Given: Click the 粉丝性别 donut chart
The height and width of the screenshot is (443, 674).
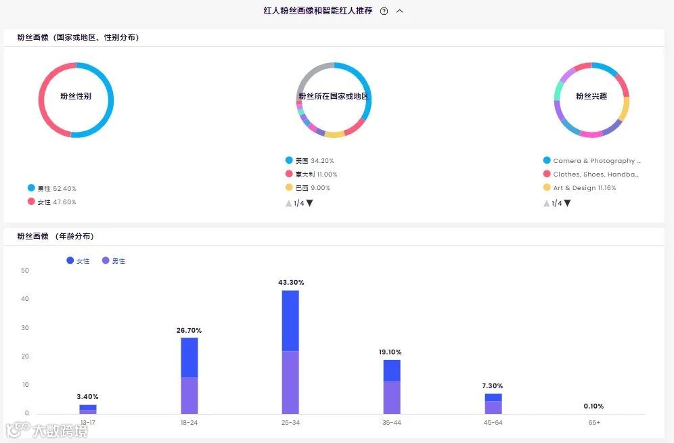Looking at the screenshot, I should pos(76,100).
